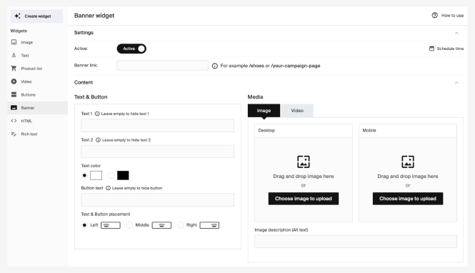Select the Product list cart icon

click(14, 68)
